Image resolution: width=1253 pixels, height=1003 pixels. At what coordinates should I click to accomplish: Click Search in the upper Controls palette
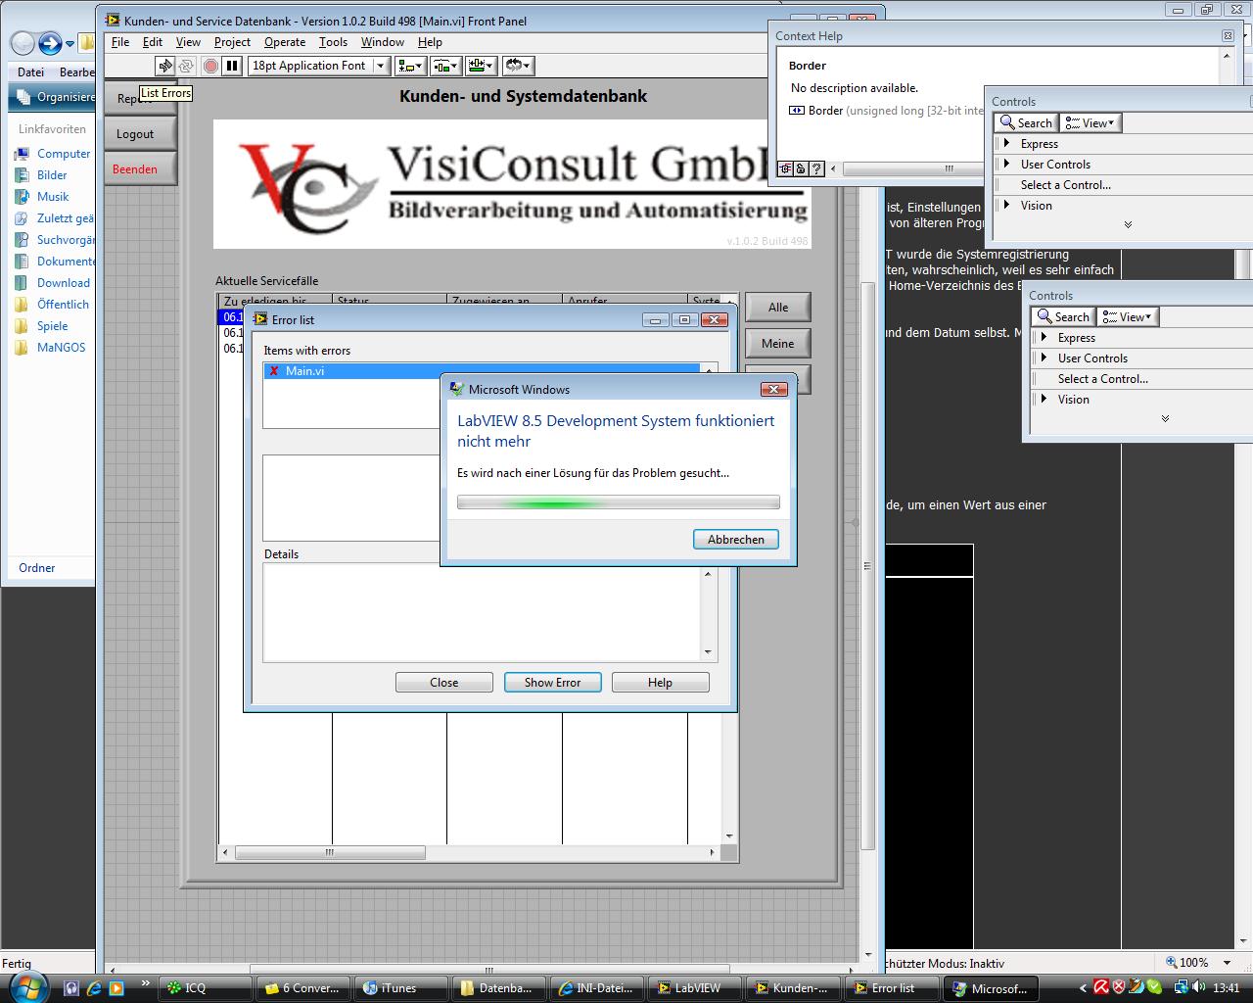tap(1025, 123)
